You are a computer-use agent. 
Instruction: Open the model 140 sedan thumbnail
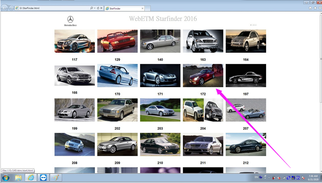160,41
